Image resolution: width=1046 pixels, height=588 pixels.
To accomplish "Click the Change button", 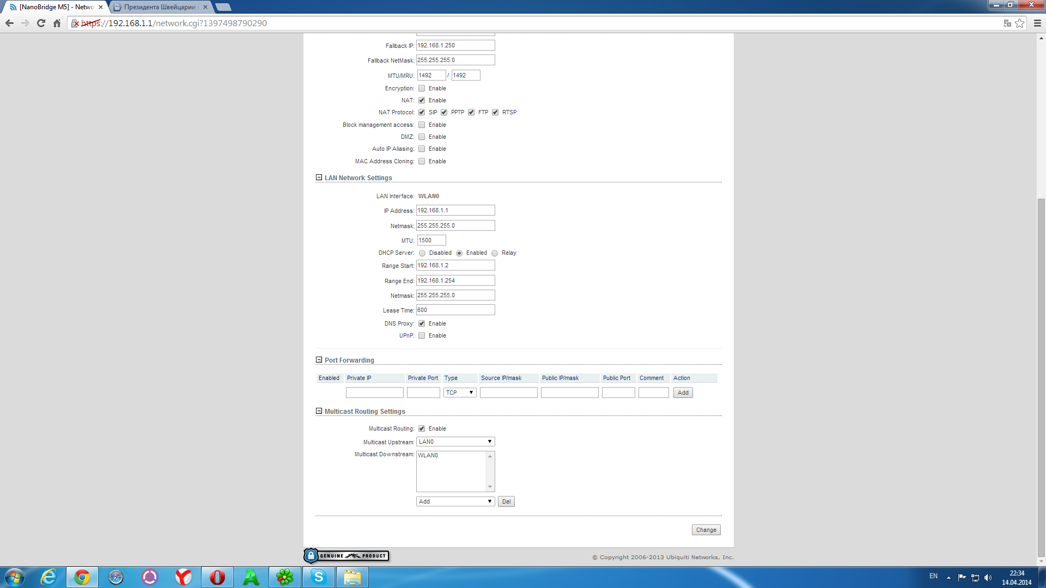I will [x=706, y=530].
